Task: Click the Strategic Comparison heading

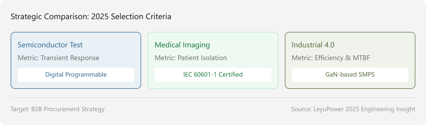Action: [91, 16]
